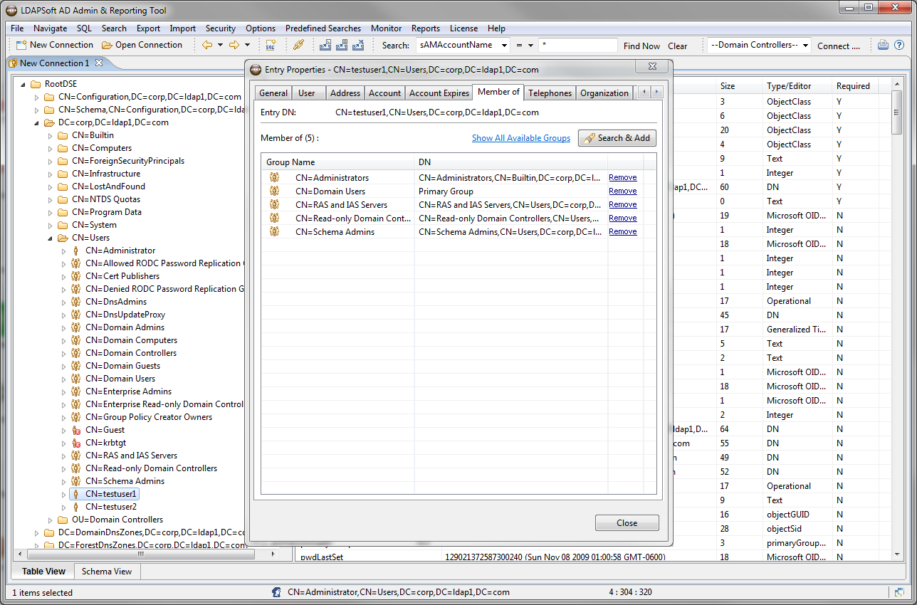
Task: Go back using the left arrow icon
Action: (207, 45)
